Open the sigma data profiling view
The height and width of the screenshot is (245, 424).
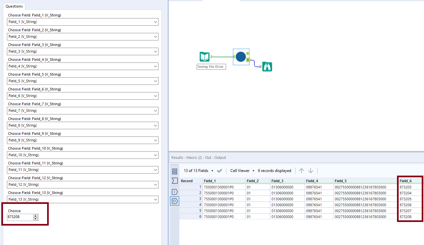pyautogui.click(x=175, y=181)
